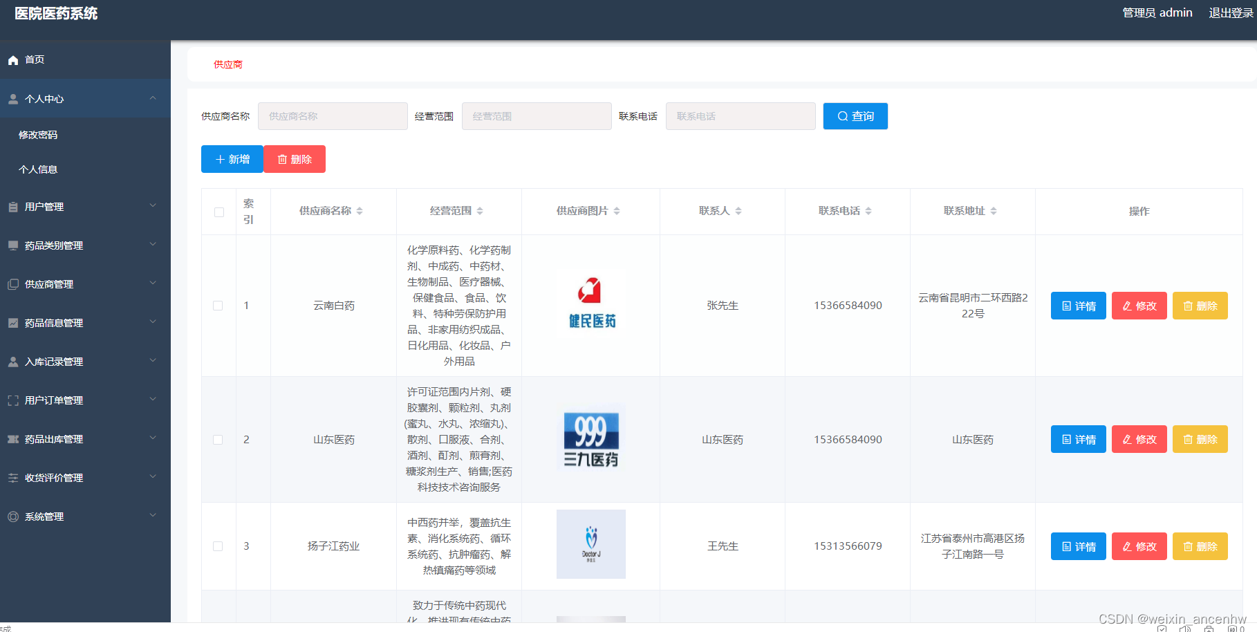Image resolution: width=1257 pixels, height=632 pixels.
Task: Click the 药品出库管理 outbound icon
Action: pos(12,438)
